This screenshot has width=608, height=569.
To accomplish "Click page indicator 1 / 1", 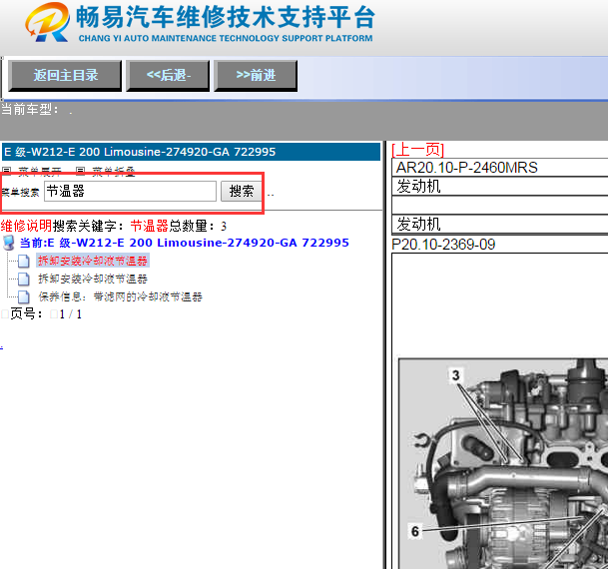I will pyautogui.click(x=71, y=314).
